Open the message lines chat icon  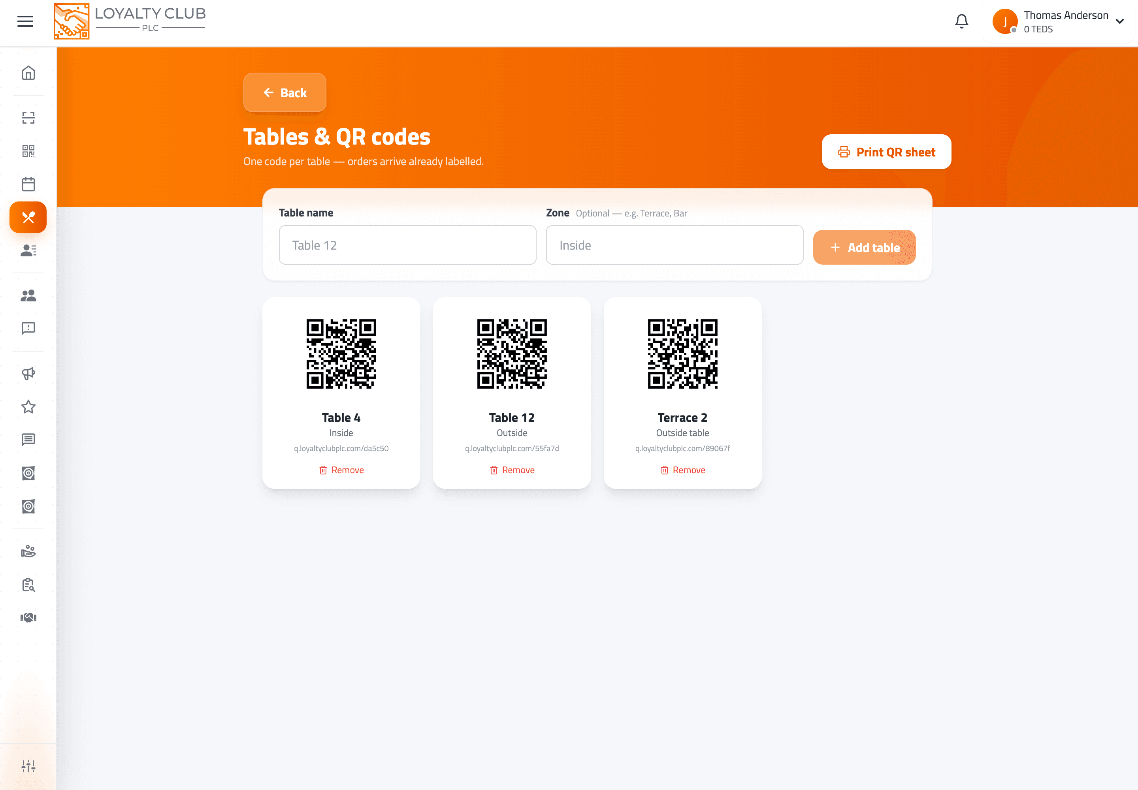pos(28,440)
